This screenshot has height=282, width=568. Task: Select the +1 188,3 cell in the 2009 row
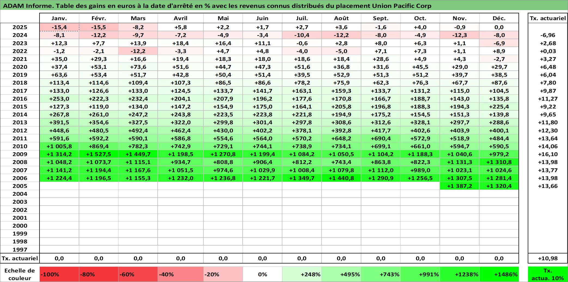(420, 154)
